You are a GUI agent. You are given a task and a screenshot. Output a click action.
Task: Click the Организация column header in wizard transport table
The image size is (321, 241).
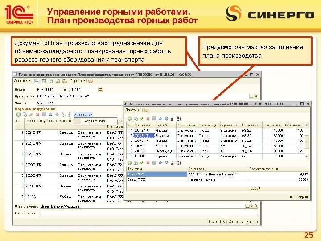pyautogui.click(x=218, y=169)
